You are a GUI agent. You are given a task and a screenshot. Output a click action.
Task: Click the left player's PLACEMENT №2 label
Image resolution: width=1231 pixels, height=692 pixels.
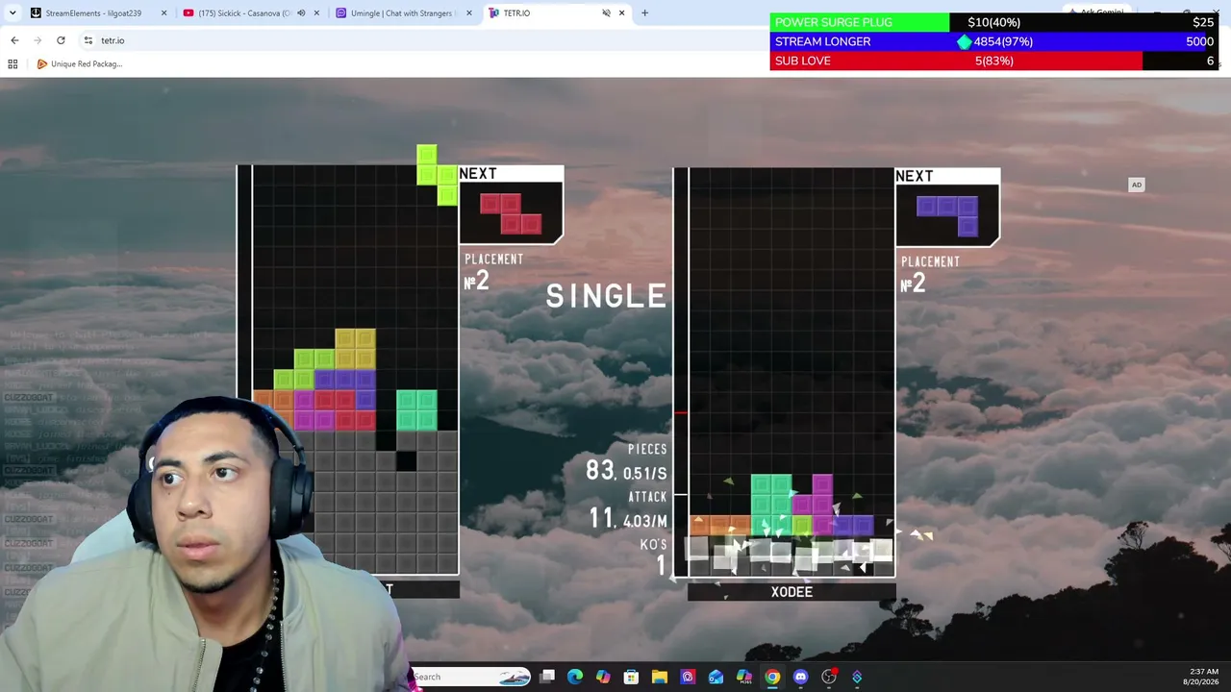point(494,272)
